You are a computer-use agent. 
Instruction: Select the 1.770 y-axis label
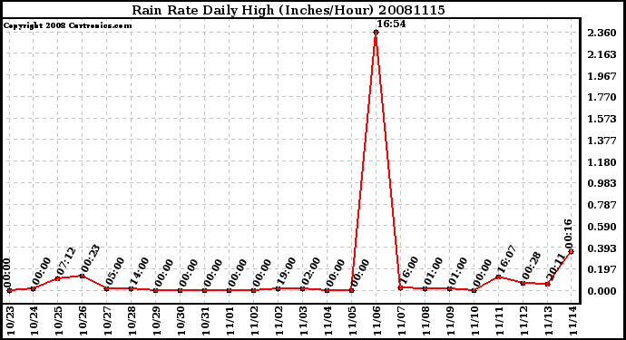602,97
